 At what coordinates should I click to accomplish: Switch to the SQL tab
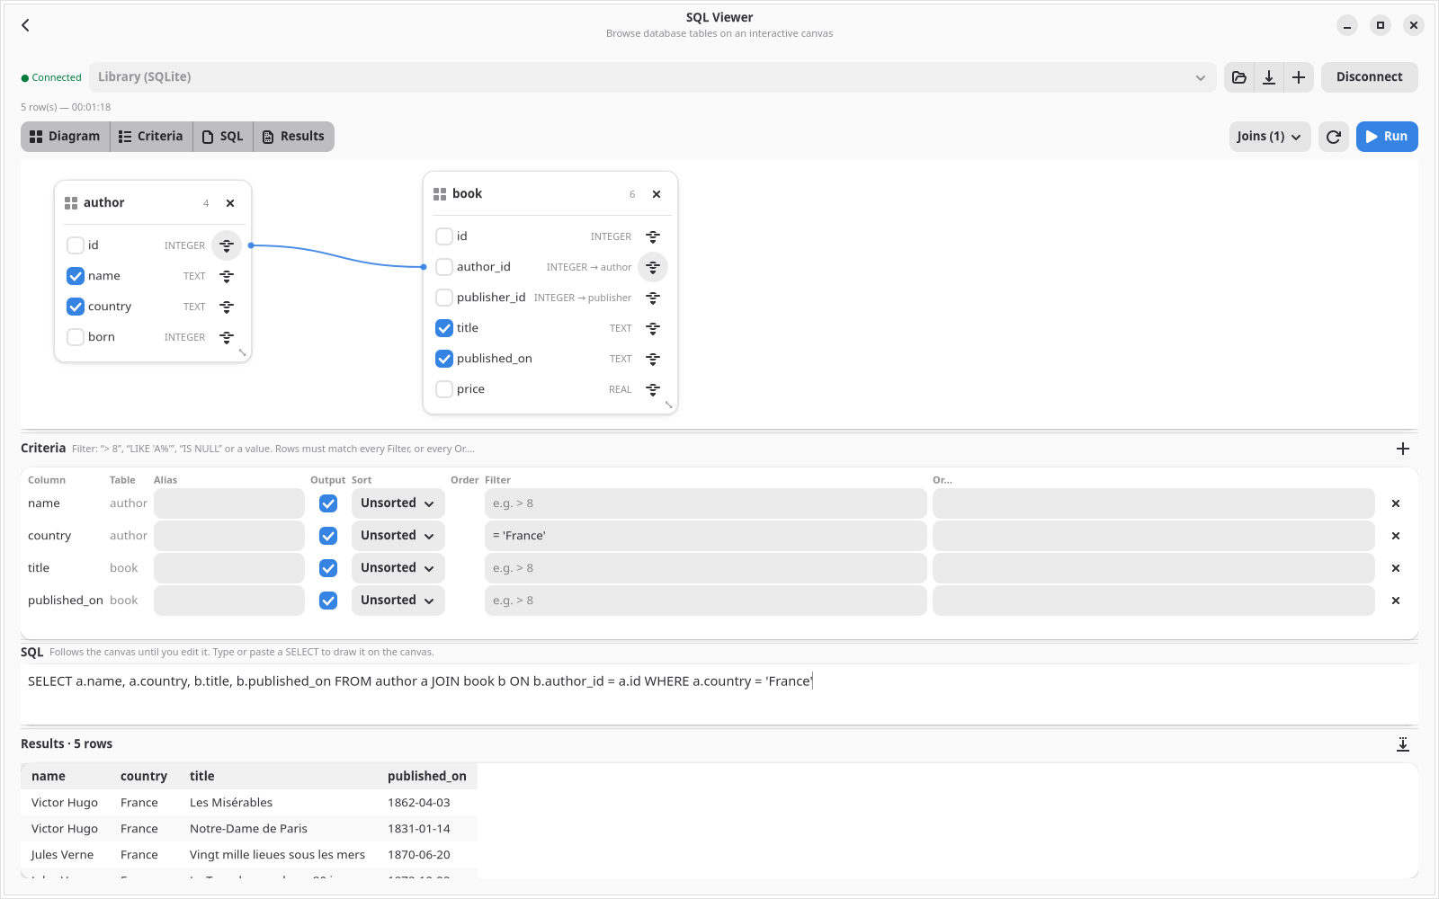[223, 137]
